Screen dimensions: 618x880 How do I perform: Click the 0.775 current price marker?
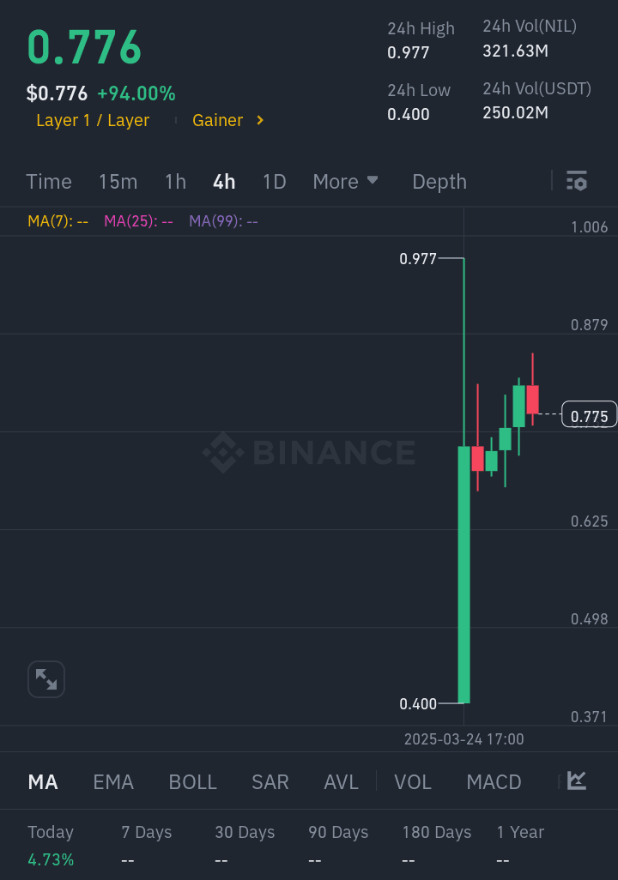[x=589, y=416]
